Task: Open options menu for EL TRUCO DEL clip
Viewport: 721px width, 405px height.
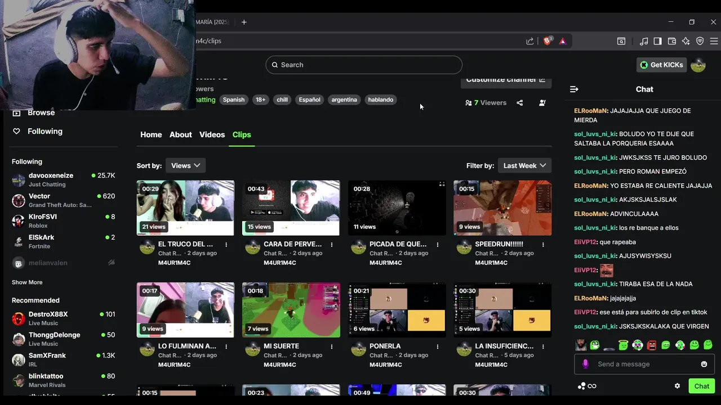Action: click(226, 245)
